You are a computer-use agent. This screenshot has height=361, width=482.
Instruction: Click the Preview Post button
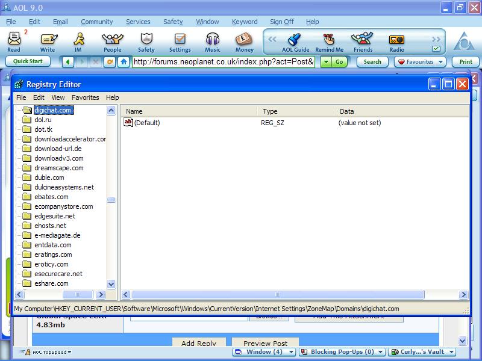pyautogui.click(x=265, y=342)
